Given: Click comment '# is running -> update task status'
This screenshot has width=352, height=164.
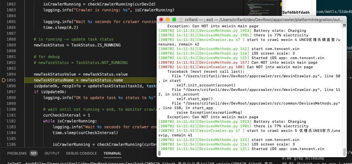Looking at the screenshot, I should pyautogui.click(x=74, y=39).
